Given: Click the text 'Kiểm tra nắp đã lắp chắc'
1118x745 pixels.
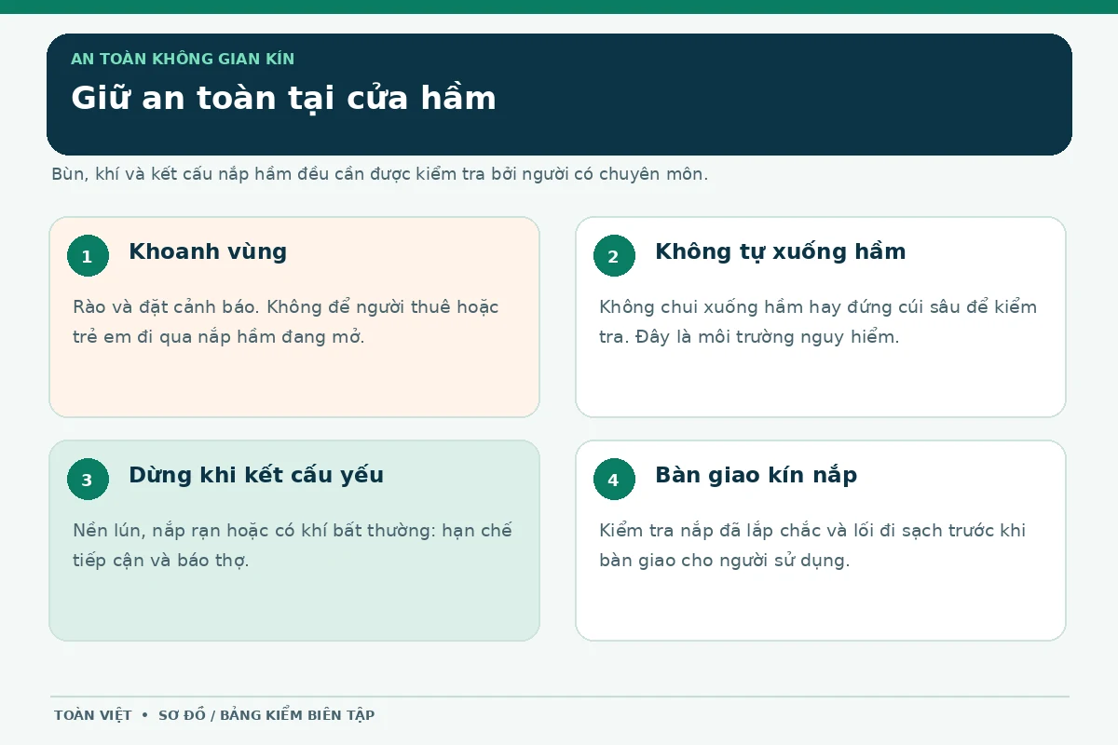Looking at the screenshot, I should click(711, 531).
